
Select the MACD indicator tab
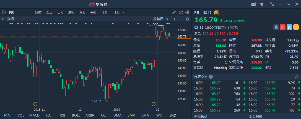pyautogui.click(x=34, y=115)
